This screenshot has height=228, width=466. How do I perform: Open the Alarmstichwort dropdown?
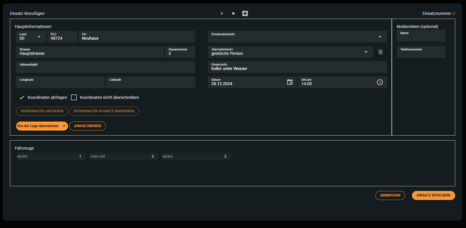pos(366,52)
